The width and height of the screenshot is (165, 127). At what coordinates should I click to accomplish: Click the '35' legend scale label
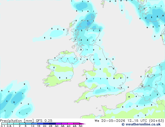coord(62,126)
